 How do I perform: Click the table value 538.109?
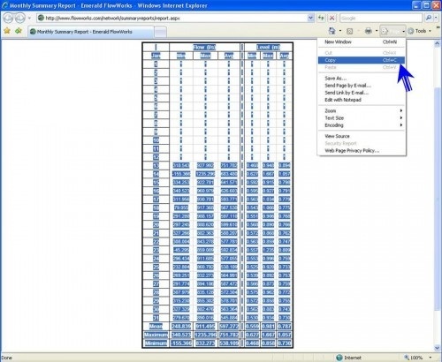pos(229,343)
